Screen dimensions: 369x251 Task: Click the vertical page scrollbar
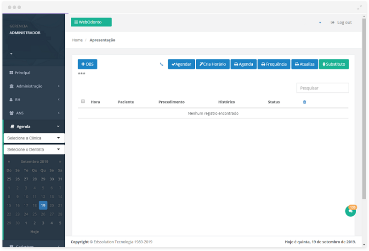[x=364, y=108]
